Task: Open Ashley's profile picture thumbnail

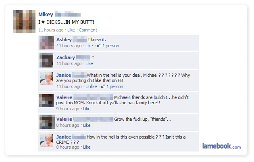Action: click(47, 43)
